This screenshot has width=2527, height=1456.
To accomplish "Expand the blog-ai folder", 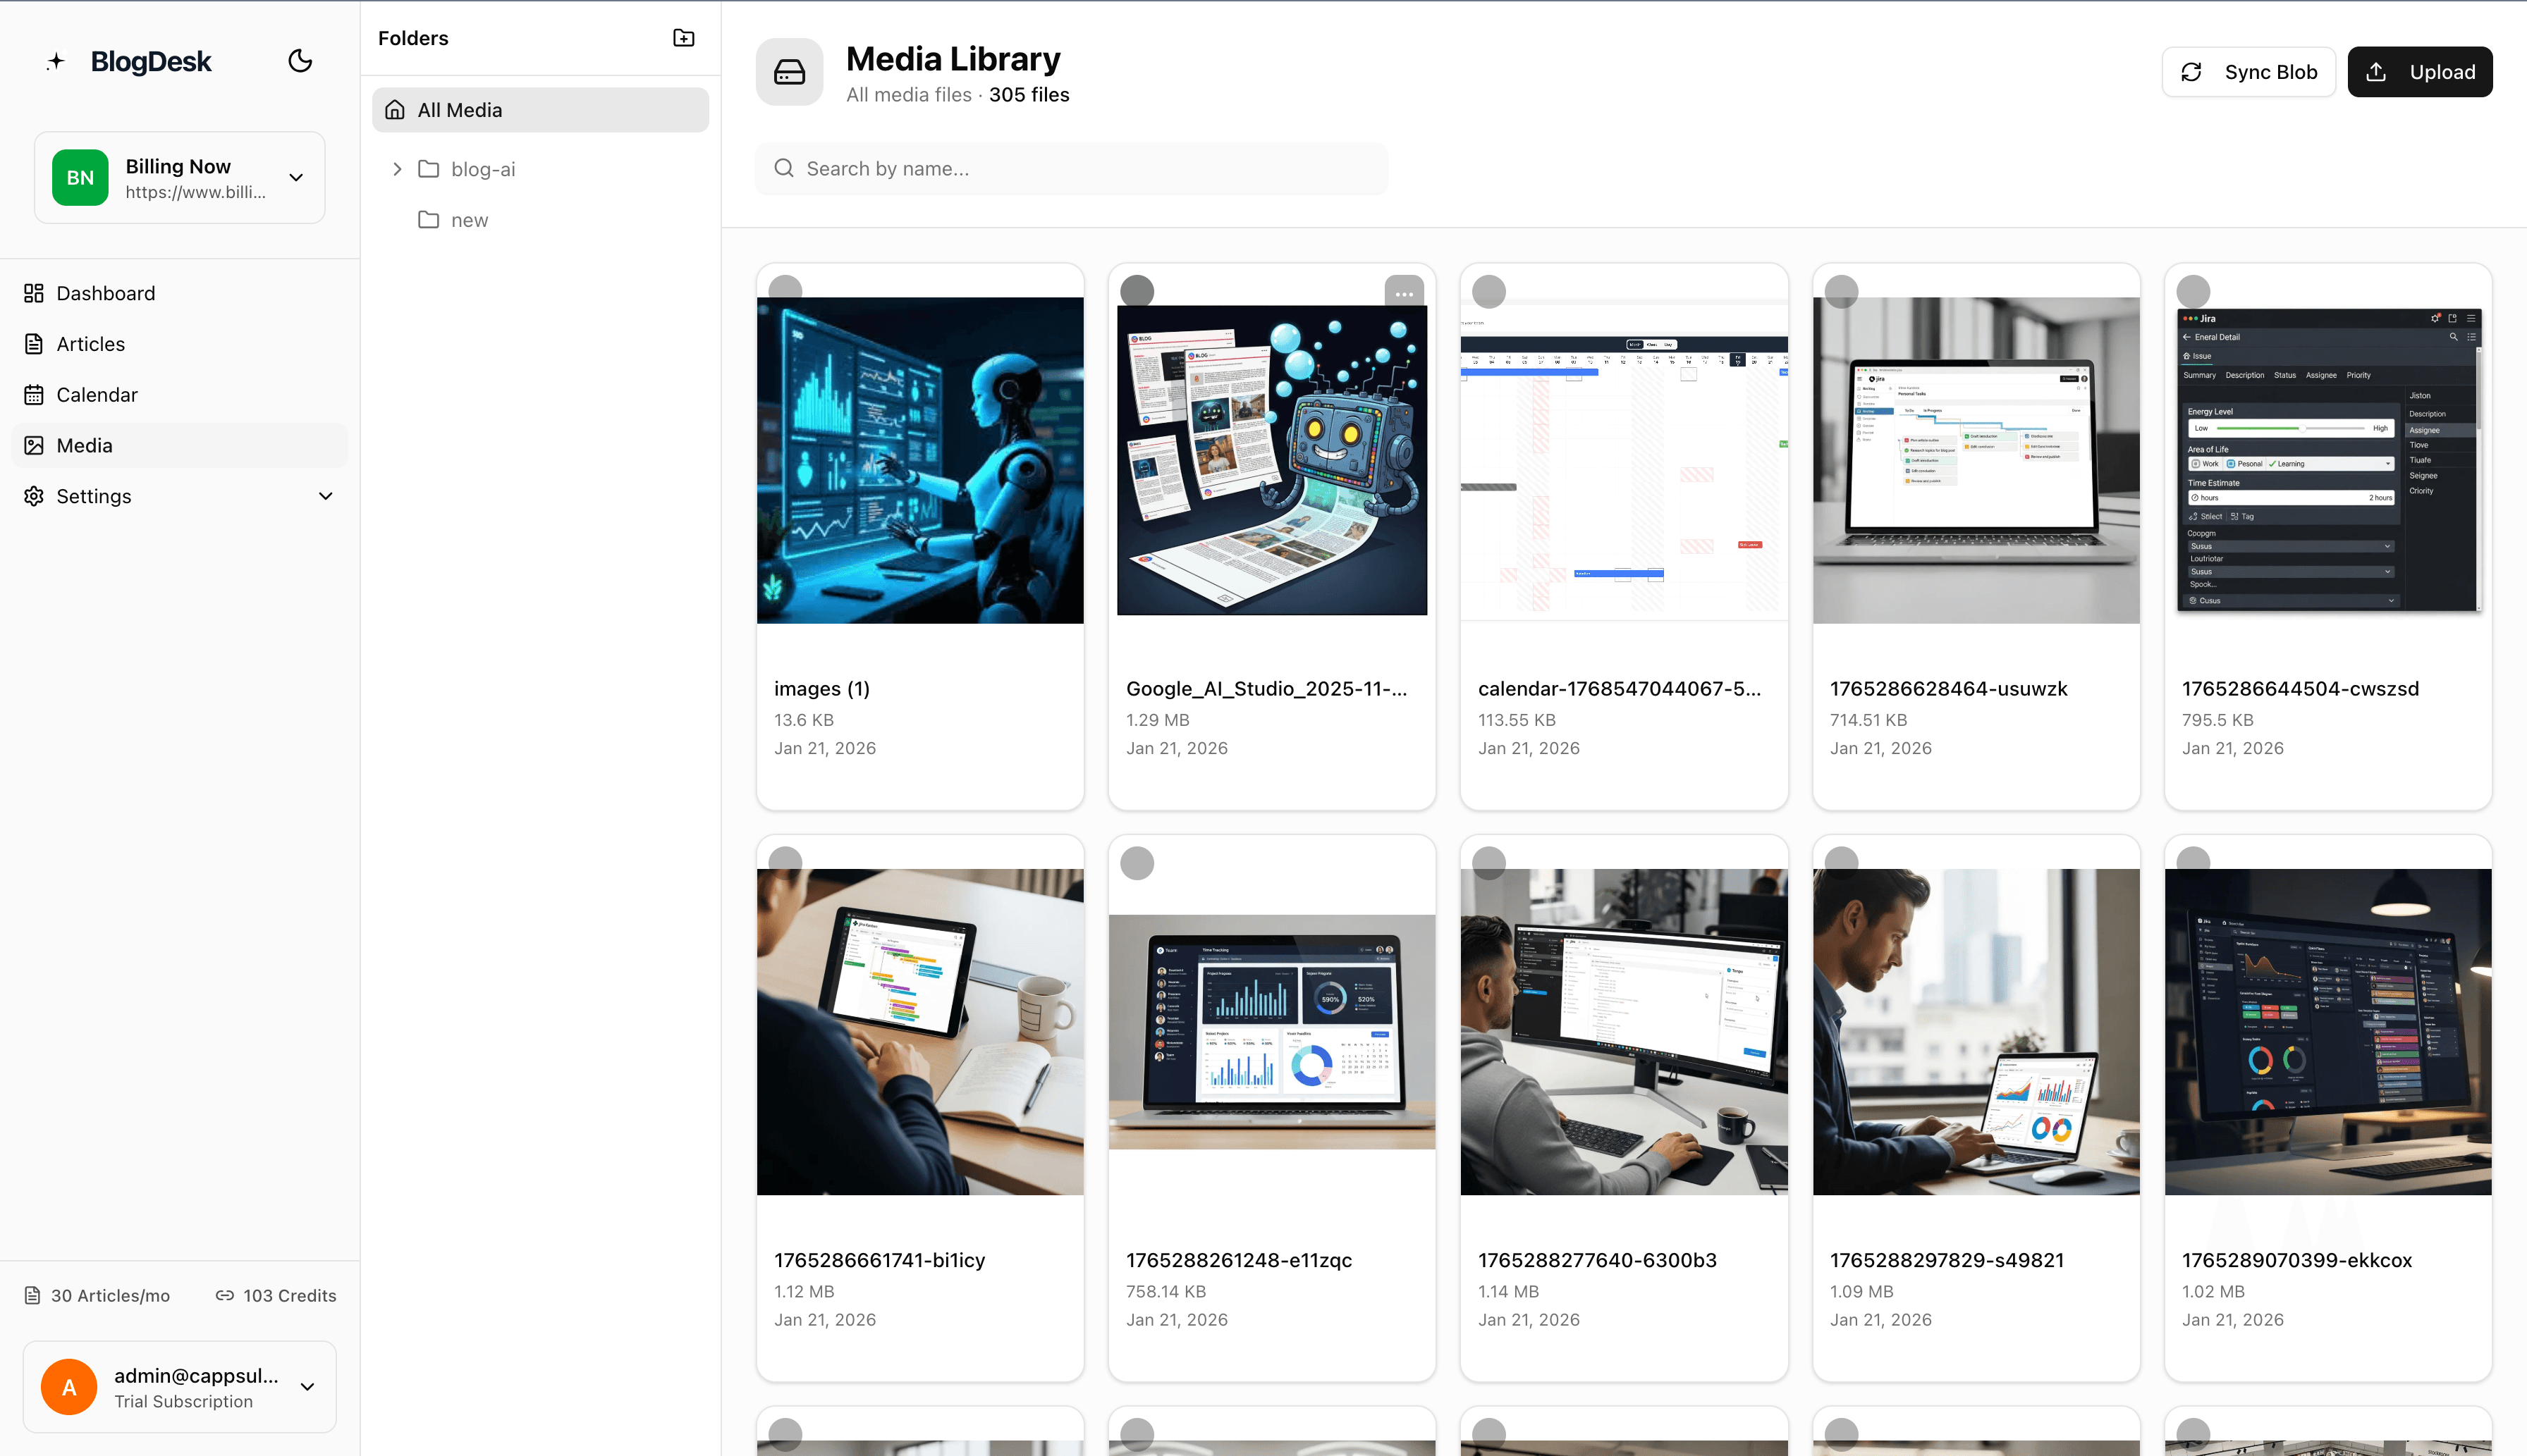I will click(x=396, y=169).
